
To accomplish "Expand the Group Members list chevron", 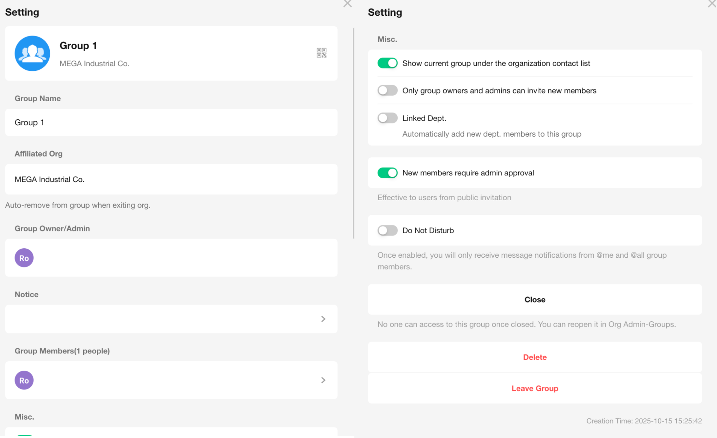I will (x=323, y=380).
